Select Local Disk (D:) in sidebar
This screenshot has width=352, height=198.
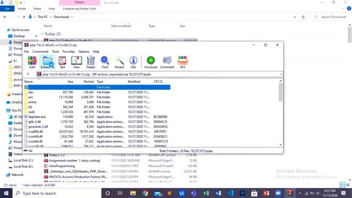point(23,167)
